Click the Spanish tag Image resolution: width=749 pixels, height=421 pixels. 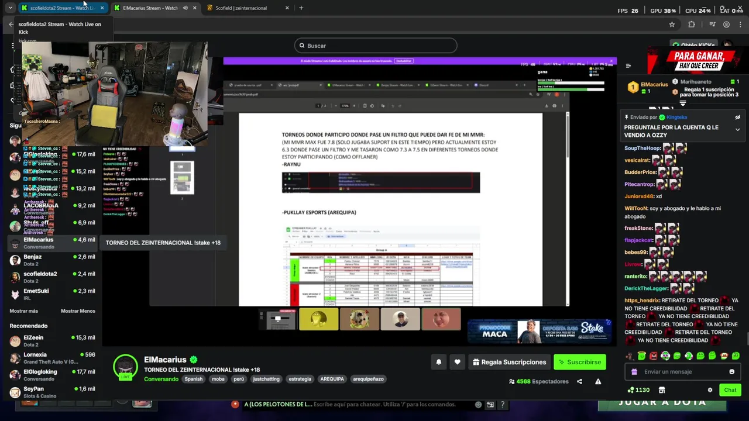(x=193, y=379)
